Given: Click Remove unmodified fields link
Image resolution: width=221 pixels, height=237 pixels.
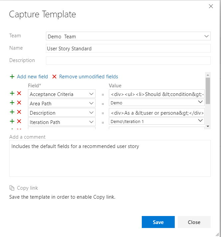Looking at the screenshot, I should 89,77.
